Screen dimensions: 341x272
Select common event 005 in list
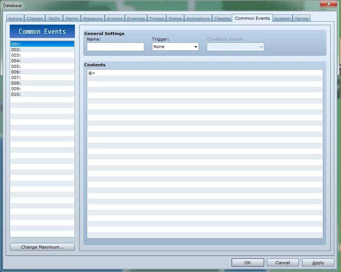tap(42, 66)
